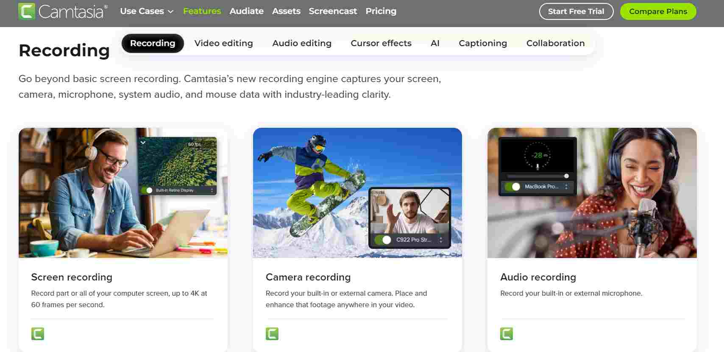
Task: Go to Audiate in the top navigation
Action: tap(246, 11)
